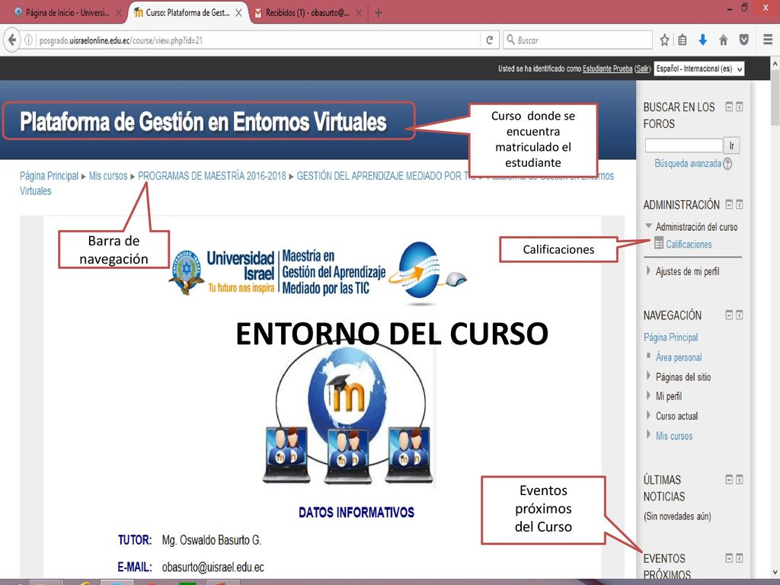Click the help icon beside Búsqueda avanzada
Screen dimensions: 780x585
(727, 164)
